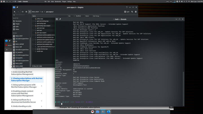Click the clock showing Mon 5 Jun
This screenshot has height=114, width=203.
(197, 2)
